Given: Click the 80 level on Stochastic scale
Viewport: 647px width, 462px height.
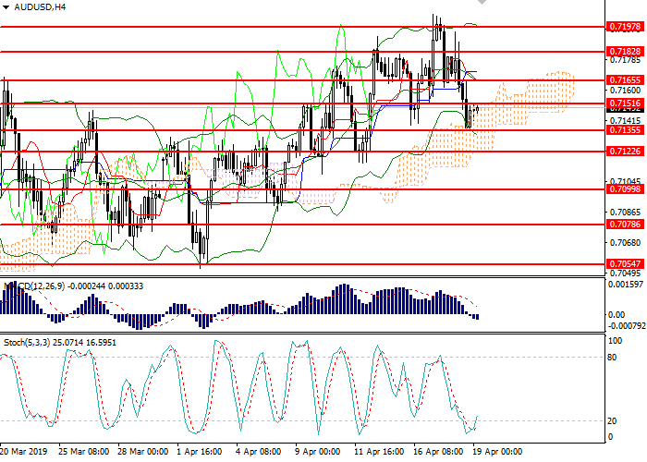Looking at the screenshot, I should tap(613, 356).
